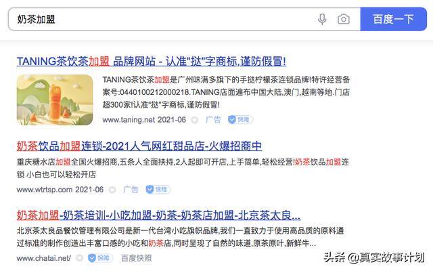Click the 保障 shield badge in the wtrtsp result
This screenshot has height=271, width=433.
coord(158,190)
